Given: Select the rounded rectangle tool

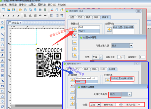Looking at the screenshot, I should (x=2, y=40).
